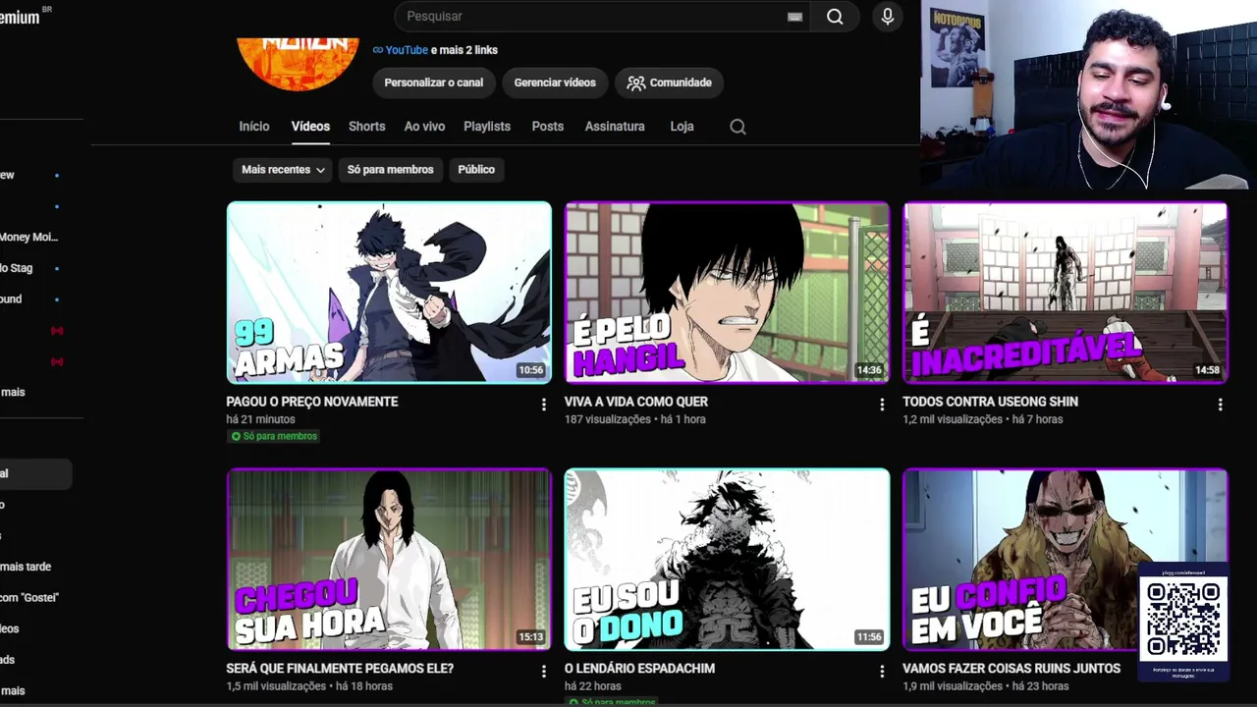Click the '187 visualizações • há 1 hora' text
This screenshot has height=707, width=1257.
point(634,419)
